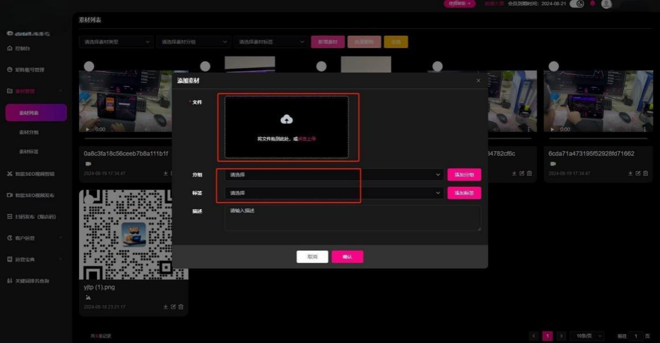Viewport: 660px width, 343px height.
Task: Go to 控制台 in the sidebar
Action: [x=22, y=48]
